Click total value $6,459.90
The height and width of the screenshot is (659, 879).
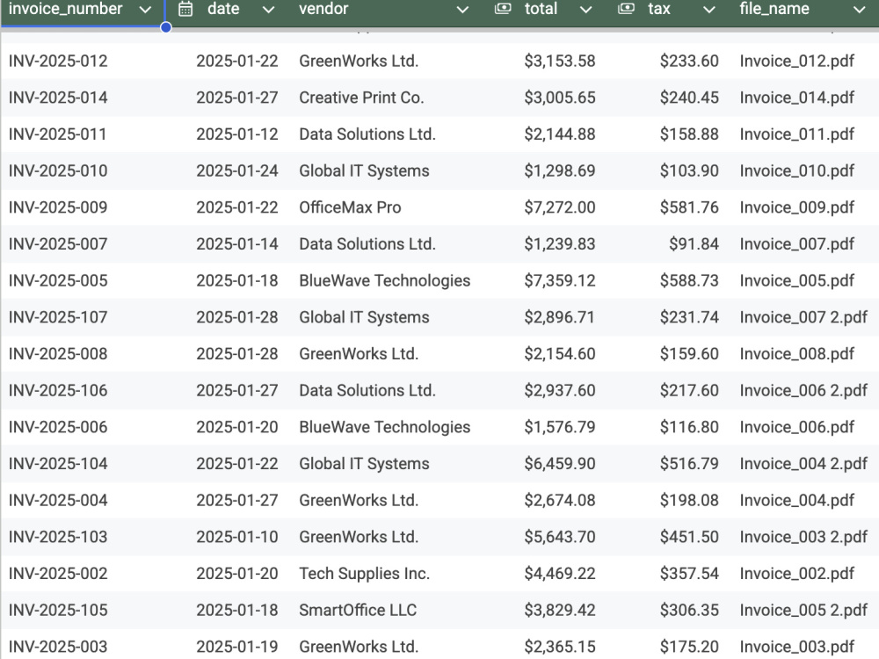(559, 463)
